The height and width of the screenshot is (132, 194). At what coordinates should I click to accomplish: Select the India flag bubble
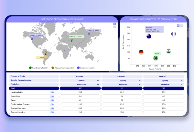[168, 51]
